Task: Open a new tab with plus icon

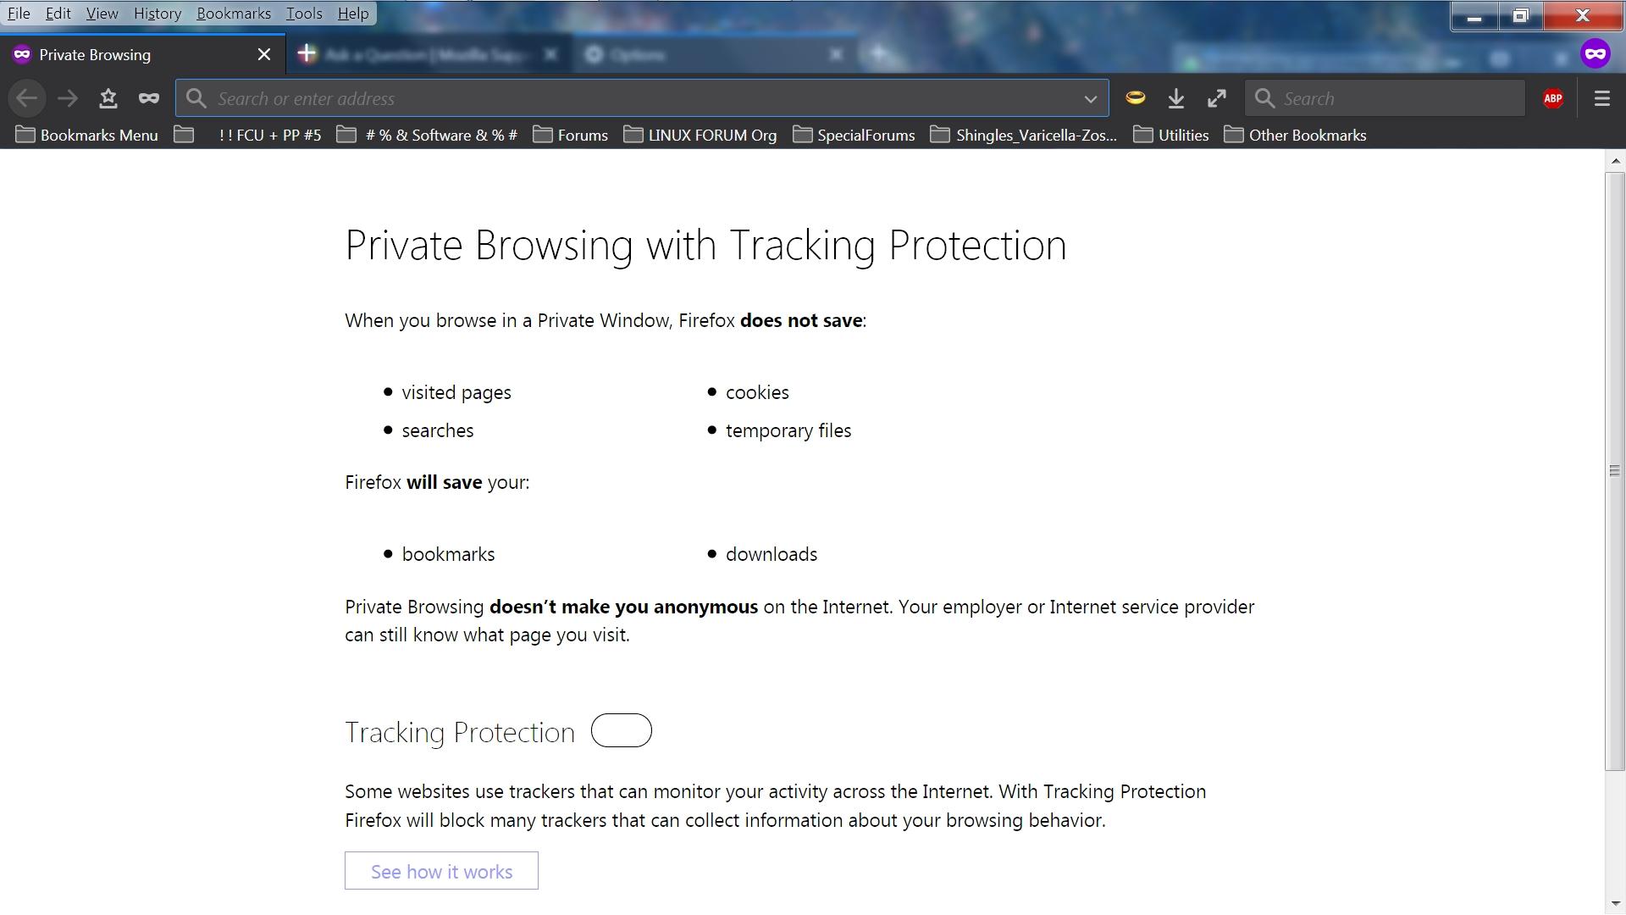Action: [x=307, y=54]
